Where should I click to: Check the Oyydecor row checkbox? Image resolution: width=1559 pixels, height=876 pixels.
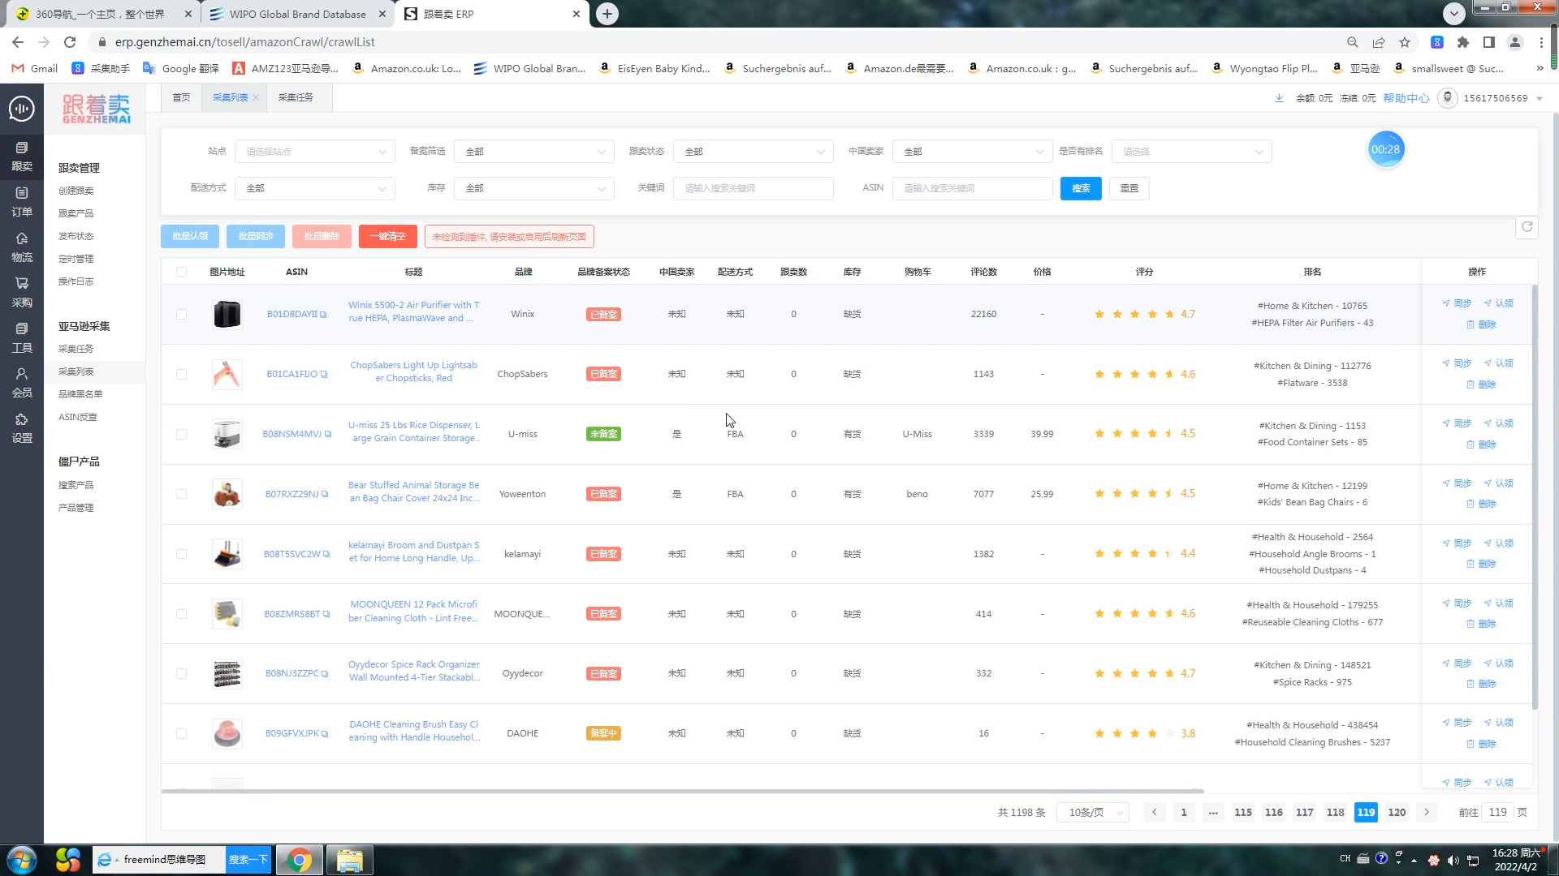click(181, 674)
